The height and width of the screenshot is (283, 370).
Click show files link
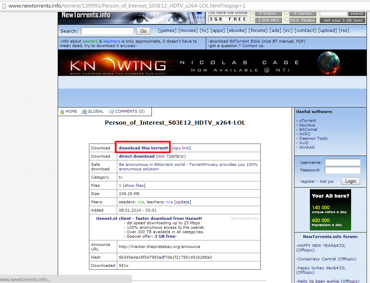[x=134, y=185]
